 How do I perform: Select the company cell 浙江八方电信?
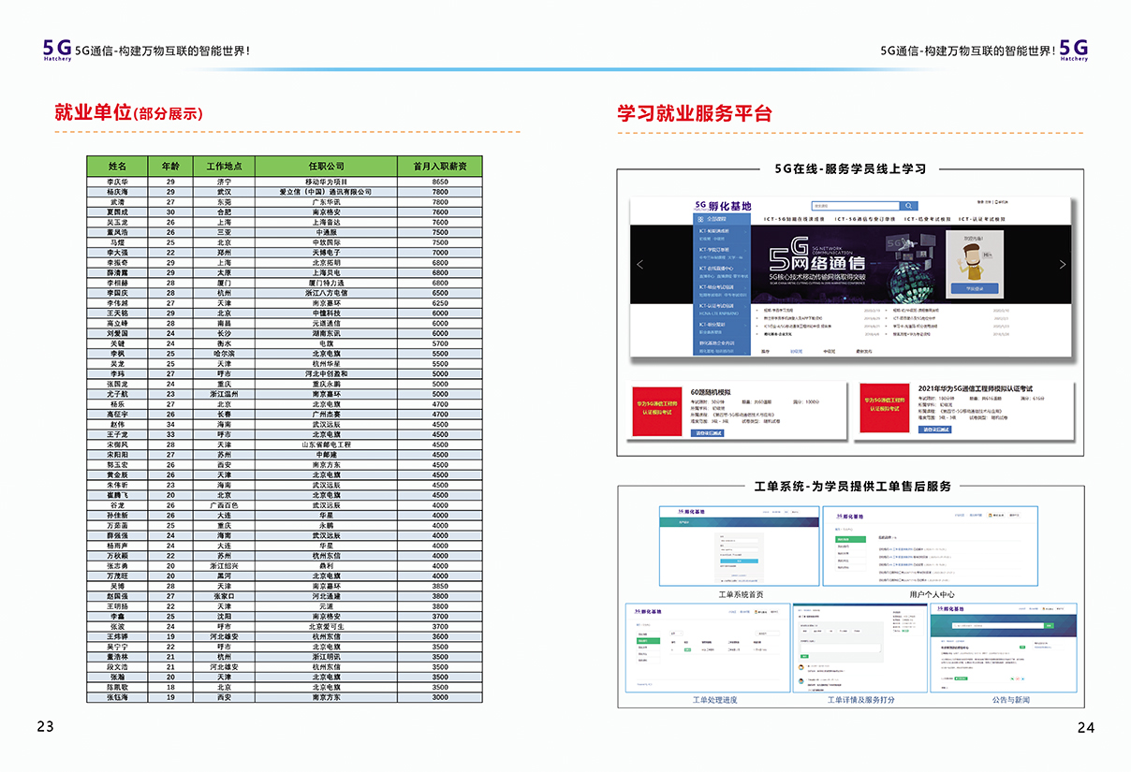pyautogui.click(x=327, y=293)
